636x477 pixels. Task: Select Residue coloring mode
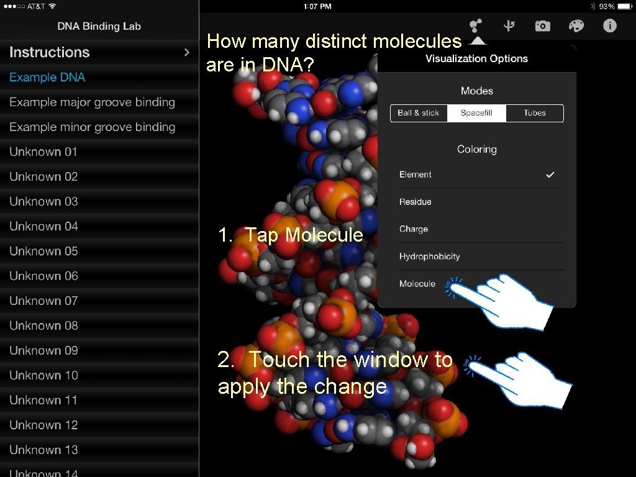[x=415, y=202]
